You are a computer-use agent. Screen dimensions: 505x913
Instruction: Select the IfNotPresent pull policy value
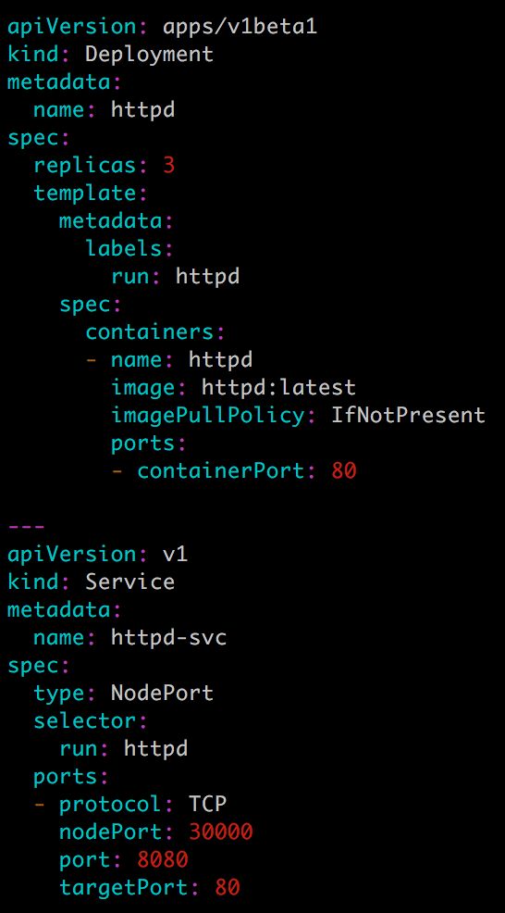[408, 415]
